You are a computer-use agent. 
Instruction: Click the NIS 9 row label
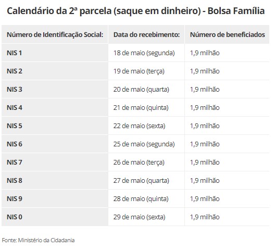pyautogui.click(x=15, y=199)
